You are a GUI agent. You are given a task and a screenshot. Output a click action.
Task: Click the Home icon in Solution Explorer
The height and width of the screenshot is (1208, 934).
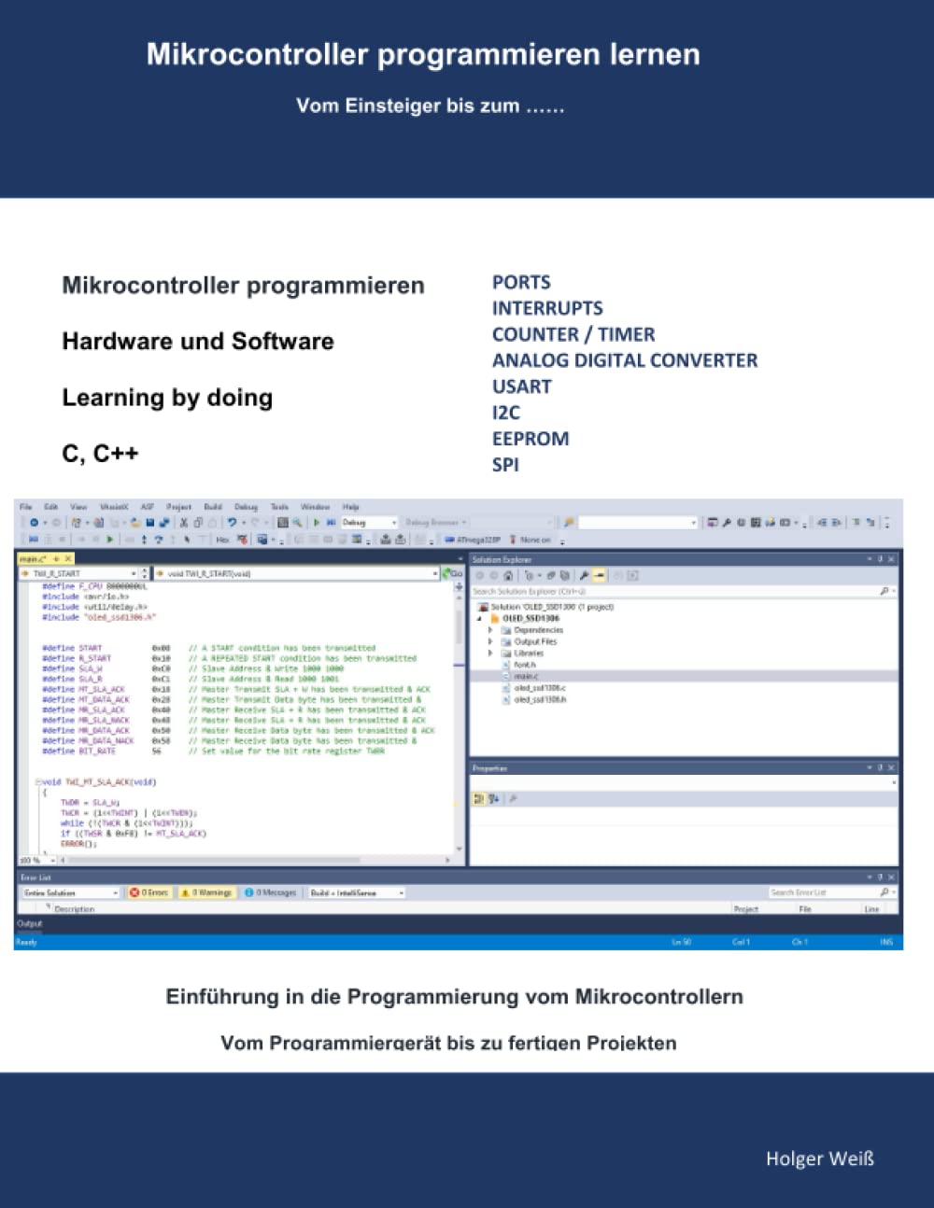point(508,576)
